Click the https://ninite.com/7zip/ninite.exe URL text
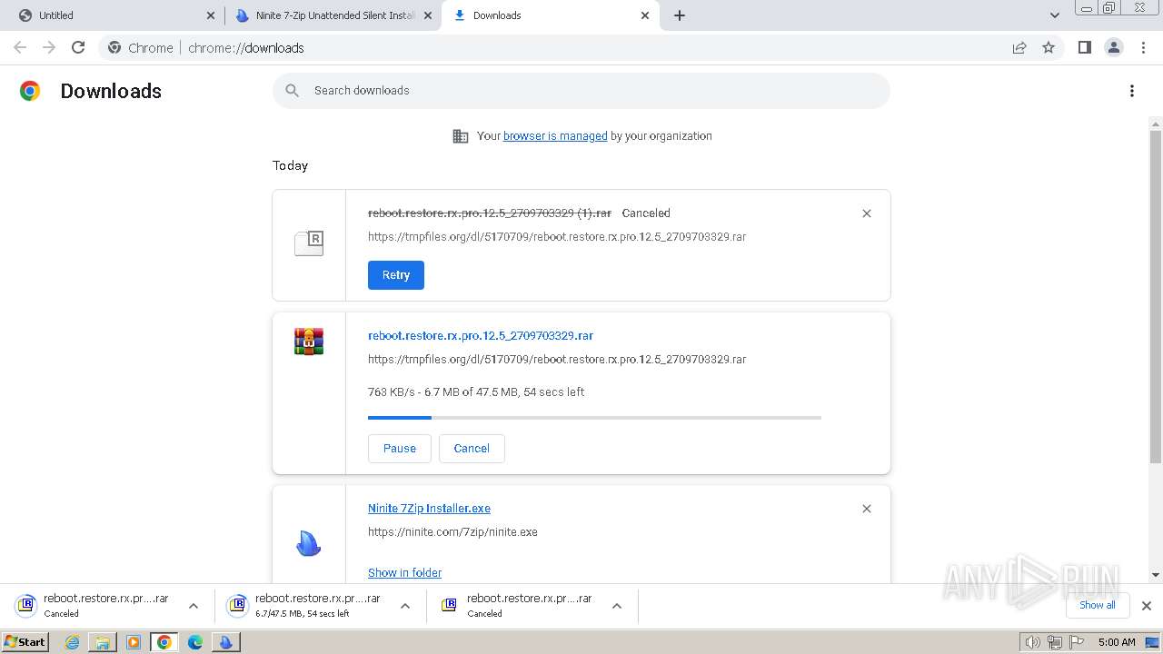 coord(452,532)
